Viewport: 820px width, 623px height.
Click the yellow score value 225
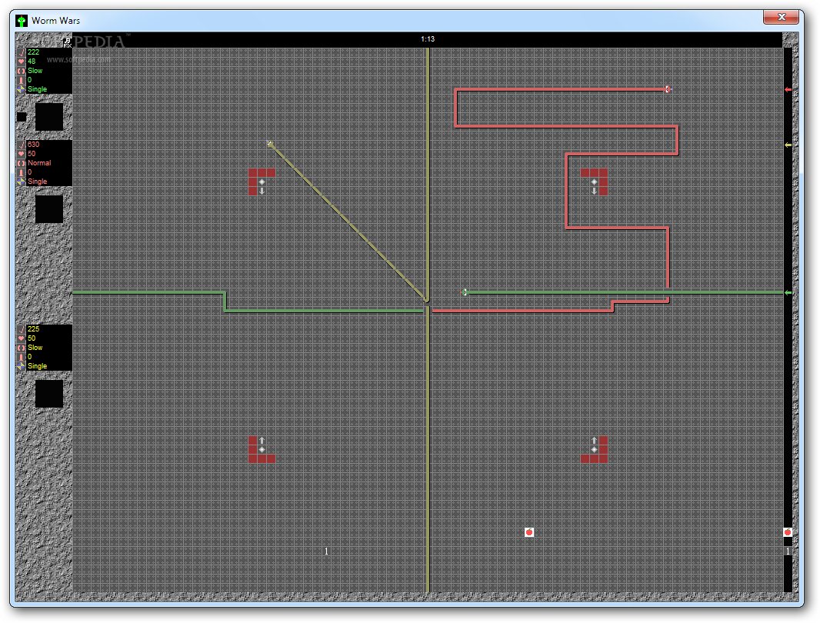pyautogui.click(x=34, y=329)
